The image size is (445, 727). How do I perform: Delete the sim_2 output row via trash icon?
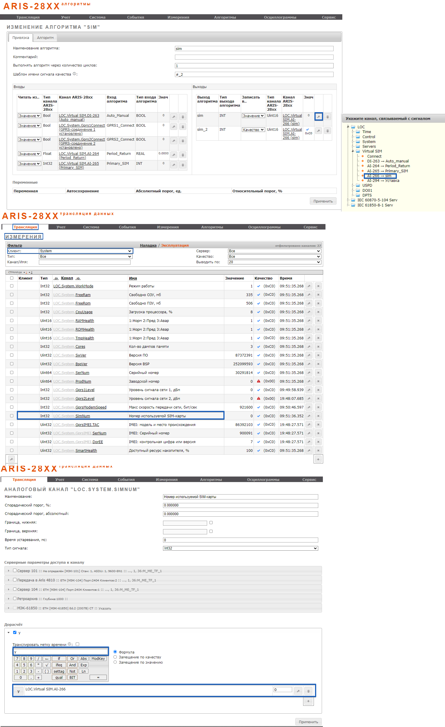point(328,131)
